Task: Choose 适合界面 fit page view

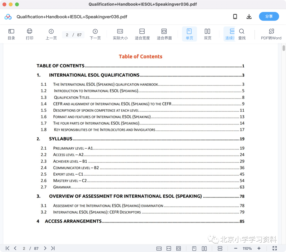Action: tap(164, 34)
